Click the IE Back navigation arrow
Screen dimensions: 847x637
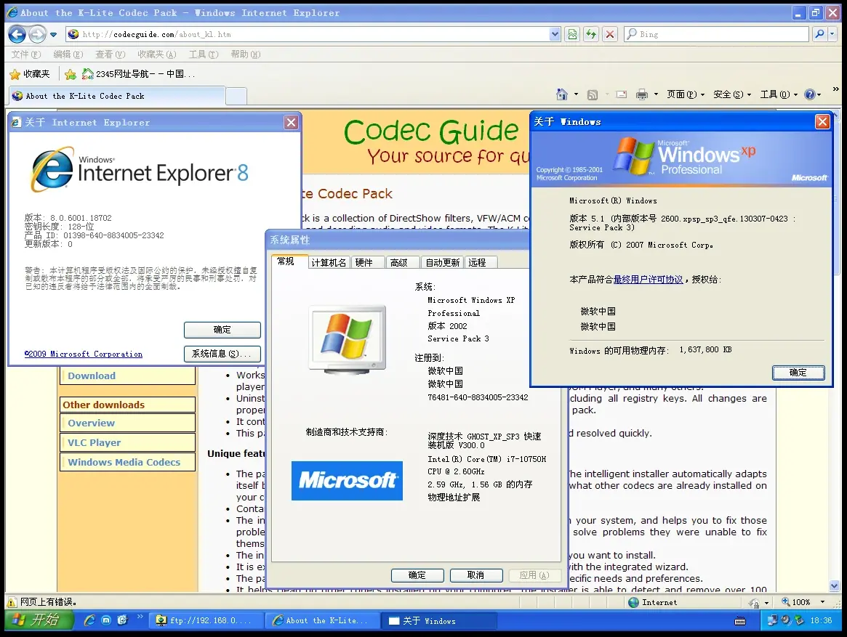17,35
